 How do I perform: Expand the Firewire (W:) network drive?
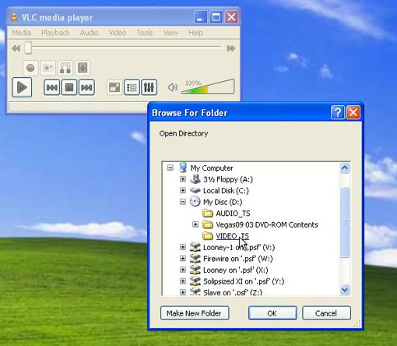pyautogui.click(x=183, y=259)
